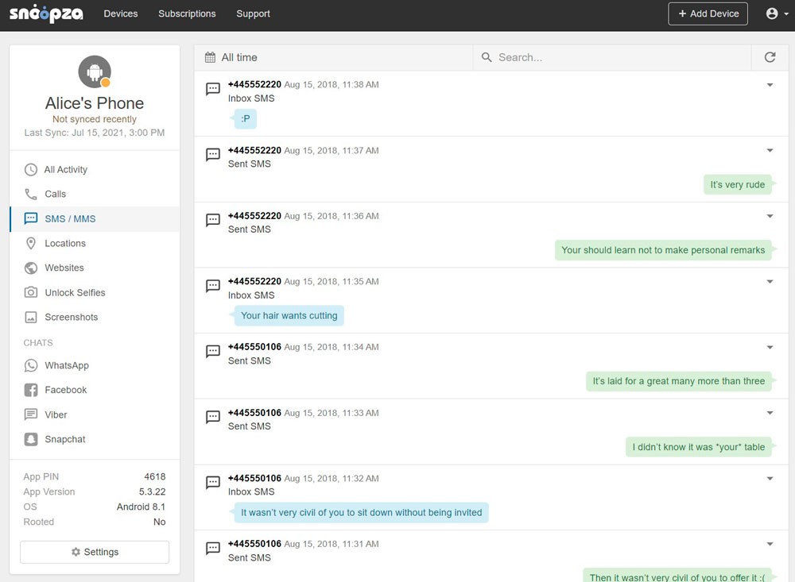This screenshot has height=582, width=795.
Task: Select All Activity in the sidebar
Action: tap(95, 170)
